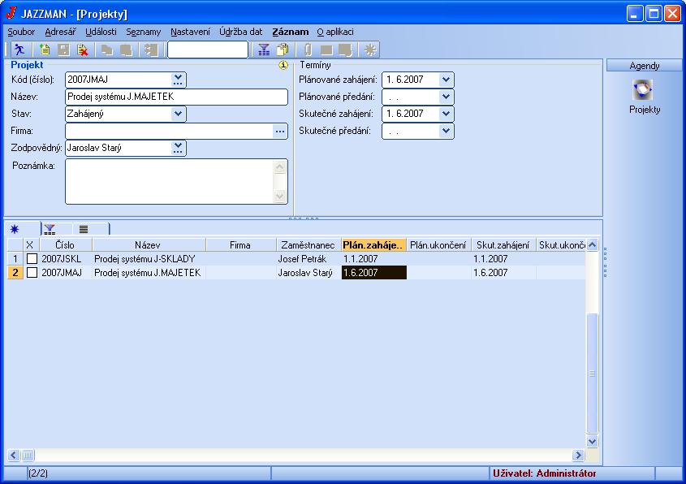Click the Agendy panel header button
This screenshot has height=484, width=686.
coord(644,66)
